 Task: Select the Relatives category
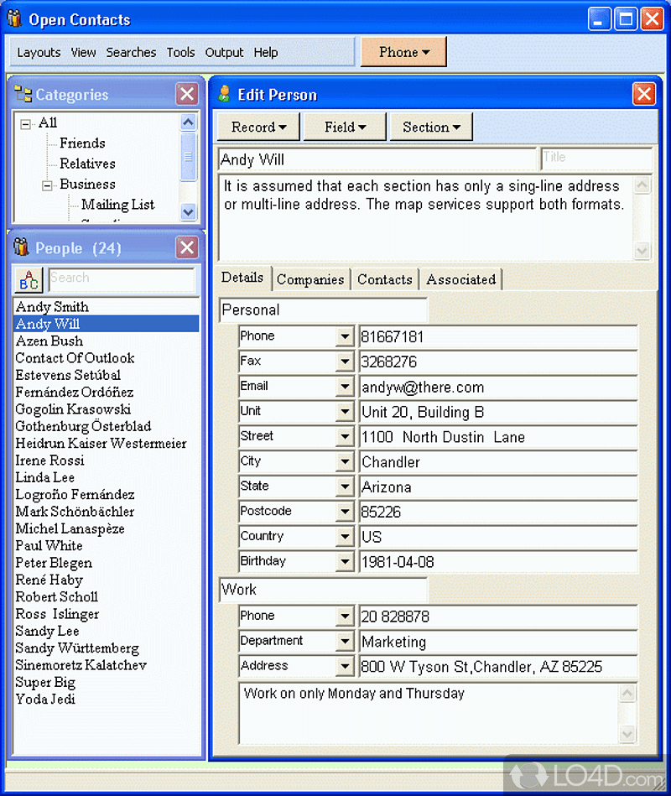click(x=87, y=164)
